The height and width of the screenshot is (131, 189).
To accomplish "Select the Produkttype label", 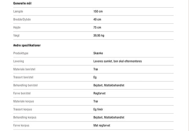I will 21,53.
